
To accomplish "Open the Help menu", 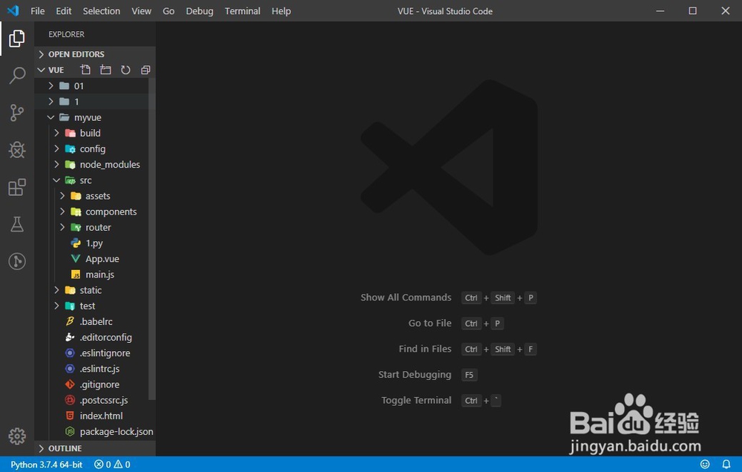I will (281, 11).
